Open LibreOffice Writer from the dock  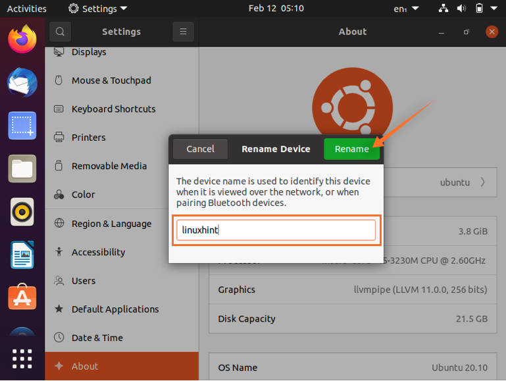22,255
